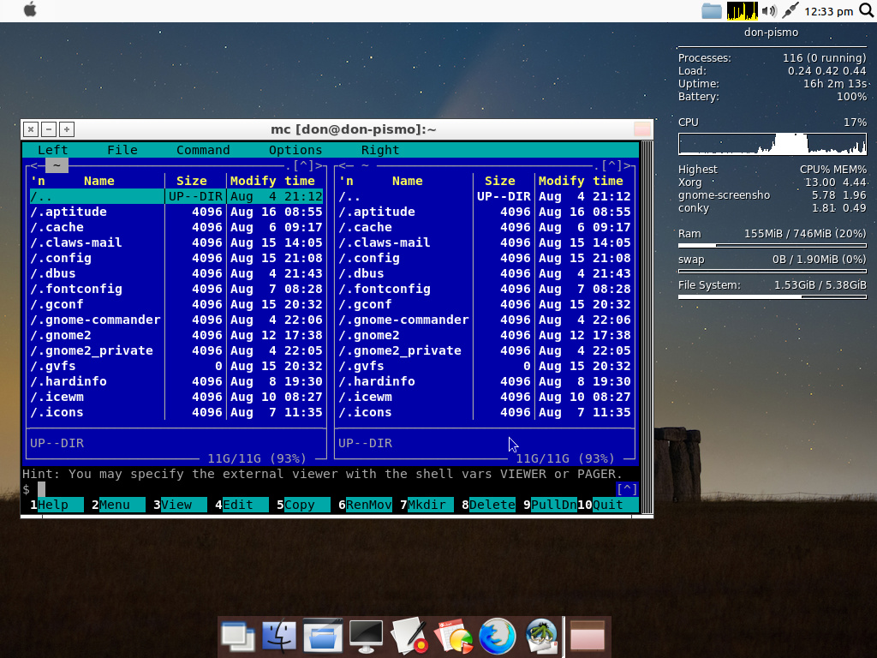Click the network plug icon in tray
This screenshot has height=658, width=877.
click(x=790, y=10)
